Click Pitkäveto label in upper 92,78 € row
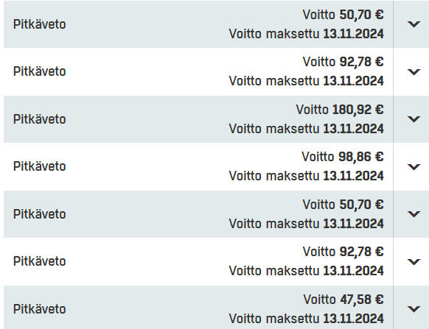 (x=39, y=71)
